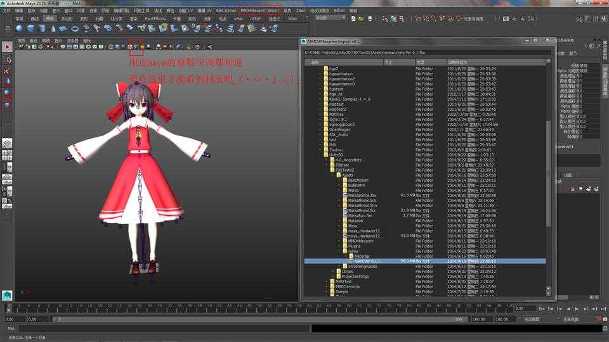Expand the Library folder
The height and width of the screenshot is (342, 609).
pyautogui.click(x=333, y=272)
